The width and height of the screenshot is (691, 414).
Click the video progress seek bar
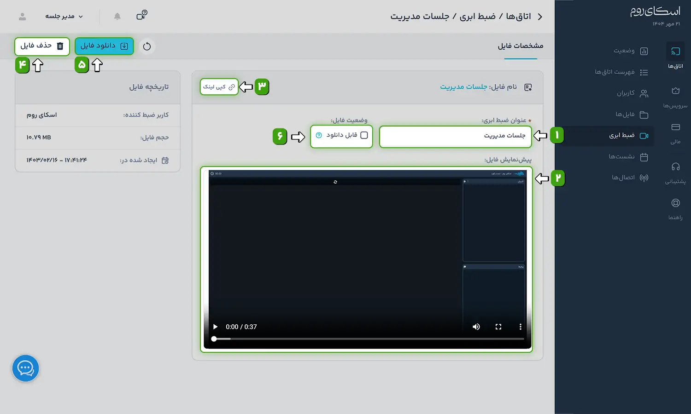369,339
